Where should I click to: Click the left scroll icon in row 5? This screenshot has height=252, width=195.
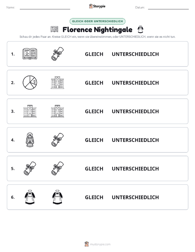[30, 168]
